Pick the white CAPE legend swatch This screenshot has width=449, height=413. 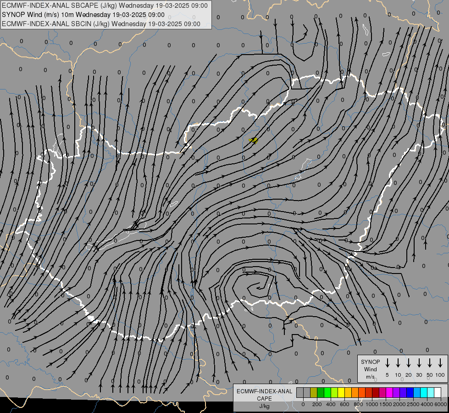pos(438,392)
